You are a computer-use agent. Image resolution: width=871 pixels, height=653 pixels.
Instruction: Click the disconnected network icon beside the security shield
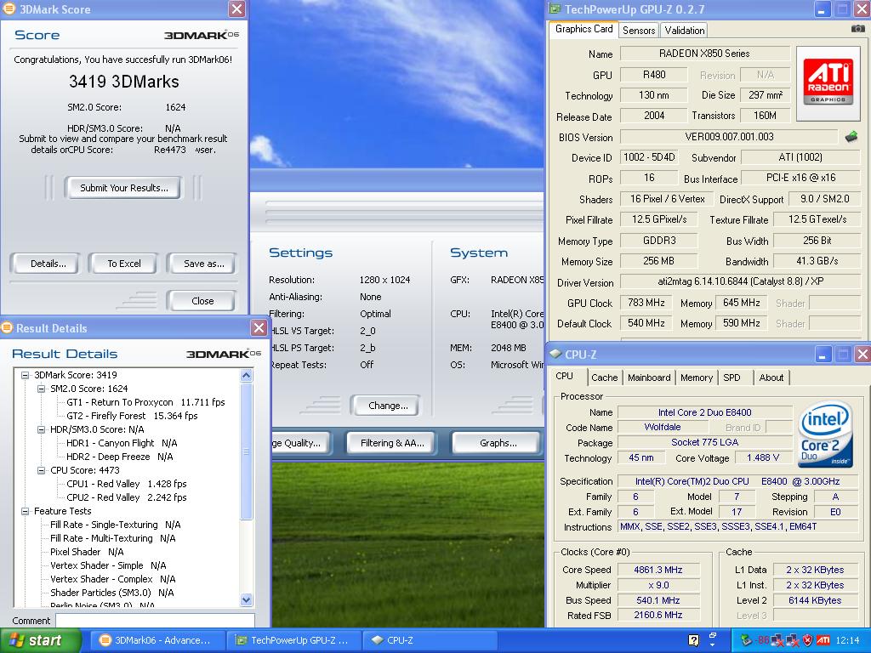(793, 641)
